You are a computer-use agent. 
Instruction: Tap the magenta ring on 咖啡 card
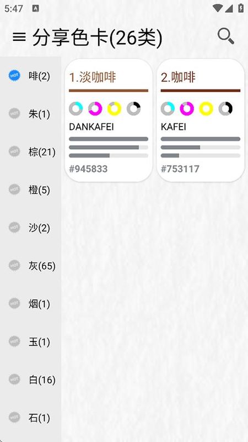[187, 109]
